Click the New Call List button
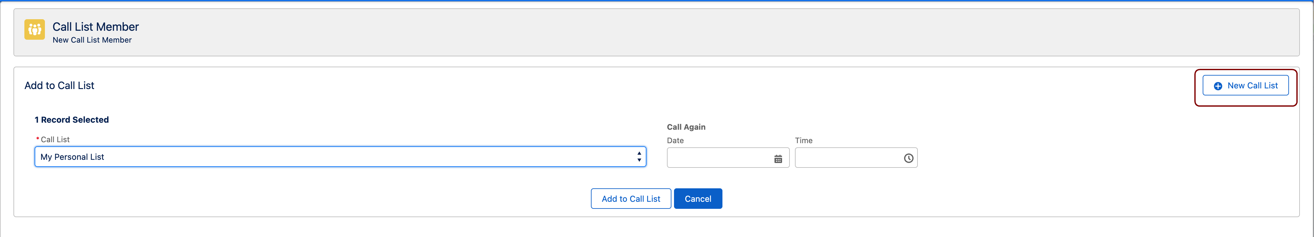The height and width of the screenshot is (237, 1314). point(1245,86)
